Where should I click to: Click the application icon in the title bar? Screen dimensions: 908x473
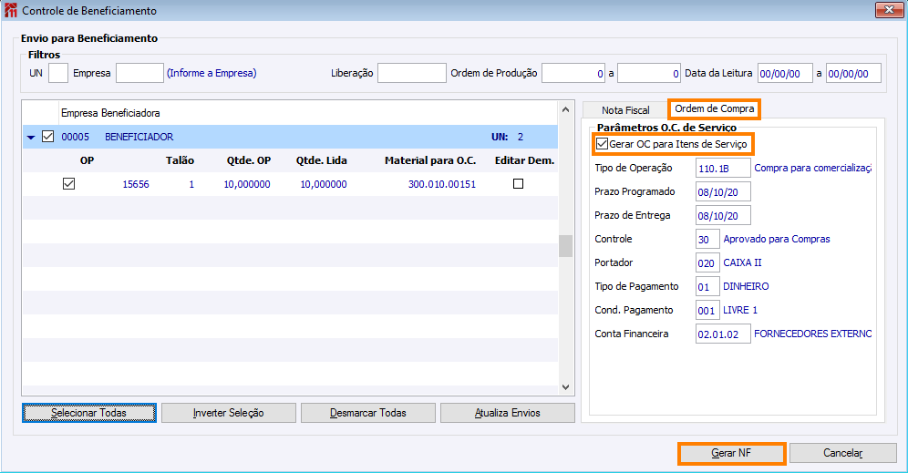pyautogui.click(x=10, y=10)
